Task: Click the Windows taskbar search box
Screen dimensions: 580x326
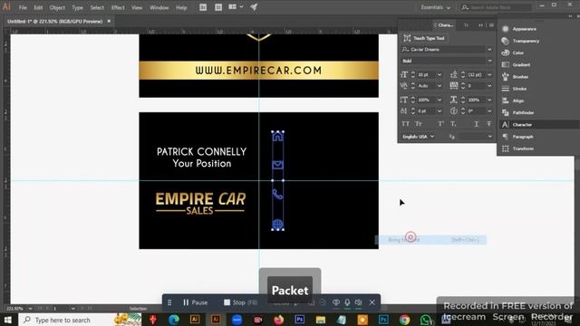Action: click(x=80, y=320)
